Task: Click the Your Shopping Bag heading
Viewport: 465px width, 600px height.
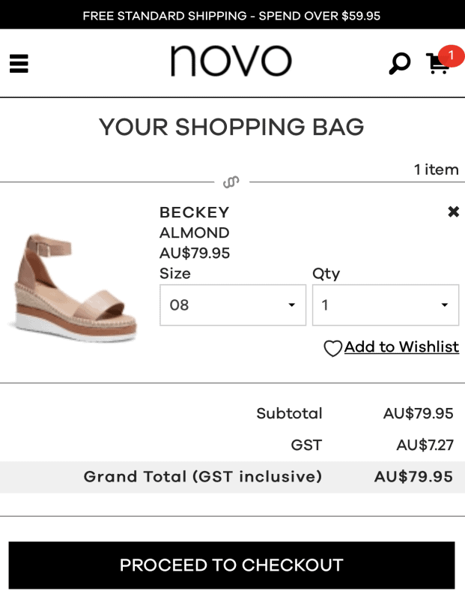Action: click(x=231, y=127)
